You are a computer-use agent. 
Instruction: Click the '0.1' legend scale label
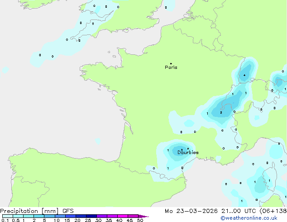(x=5, y=220)
